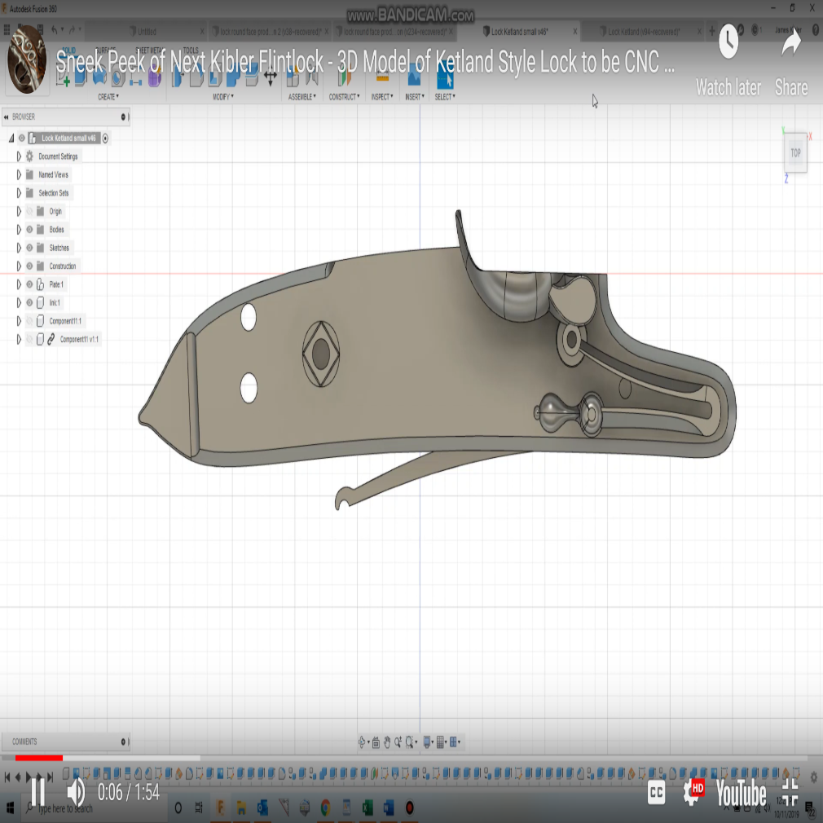Open the SELECT dropdown menu
The width and height of the screenshot is (823, 823).
pyautogui.click(x=445, y=97)
